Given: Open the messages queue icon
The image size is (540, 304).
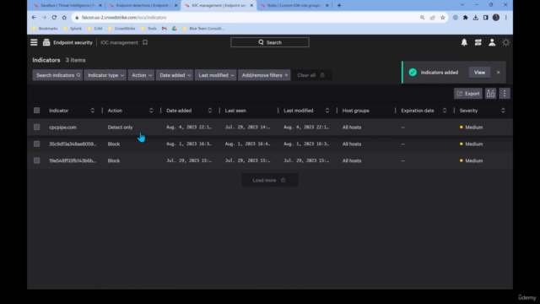Looking at the screenshot, I should pos(478,42).
